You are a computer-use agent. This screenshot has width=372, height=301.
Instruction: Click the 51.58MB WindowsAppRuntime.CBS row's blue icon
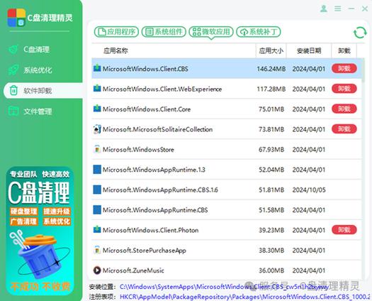97,210
